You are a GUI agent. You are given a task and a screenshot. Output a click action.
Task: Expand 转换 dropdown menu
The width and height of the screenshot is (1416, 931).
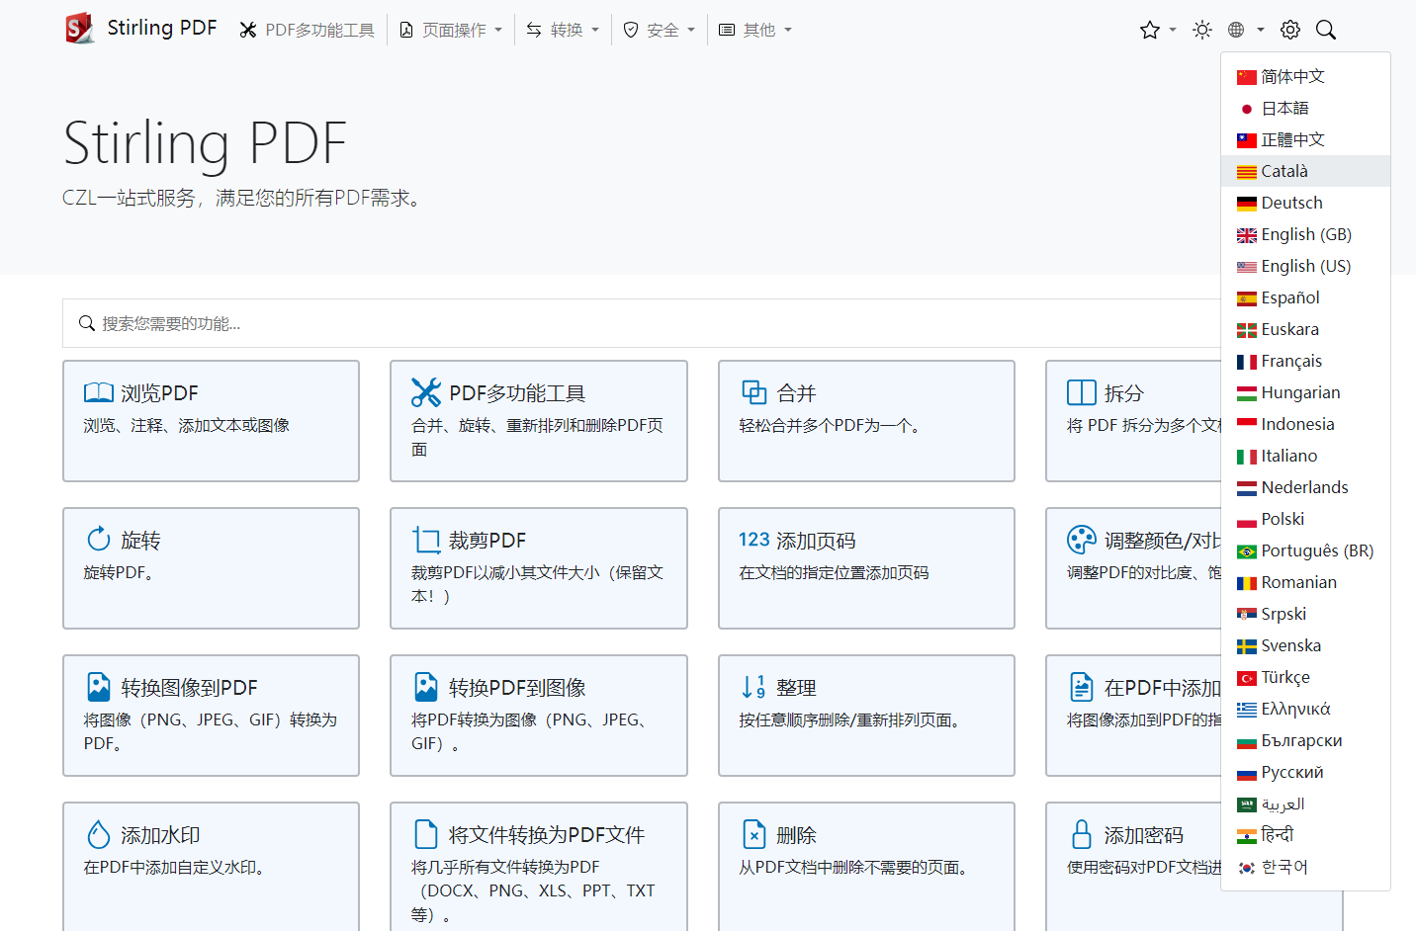563,30
